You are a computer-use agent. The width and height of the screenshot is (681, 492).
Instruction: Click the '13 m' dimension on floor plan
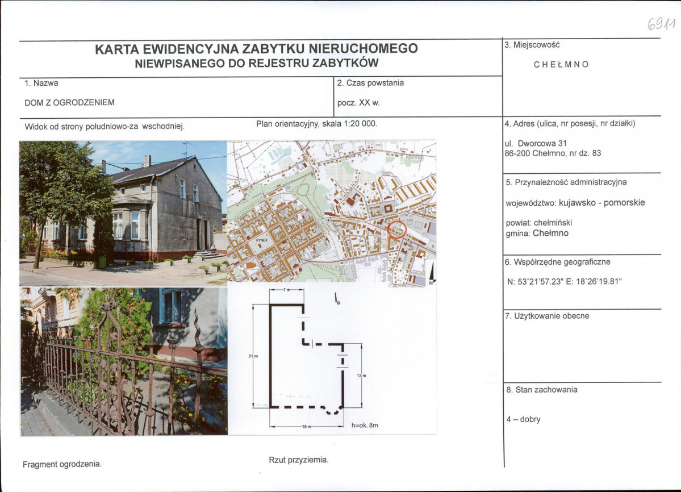click(x=361, y=376)
